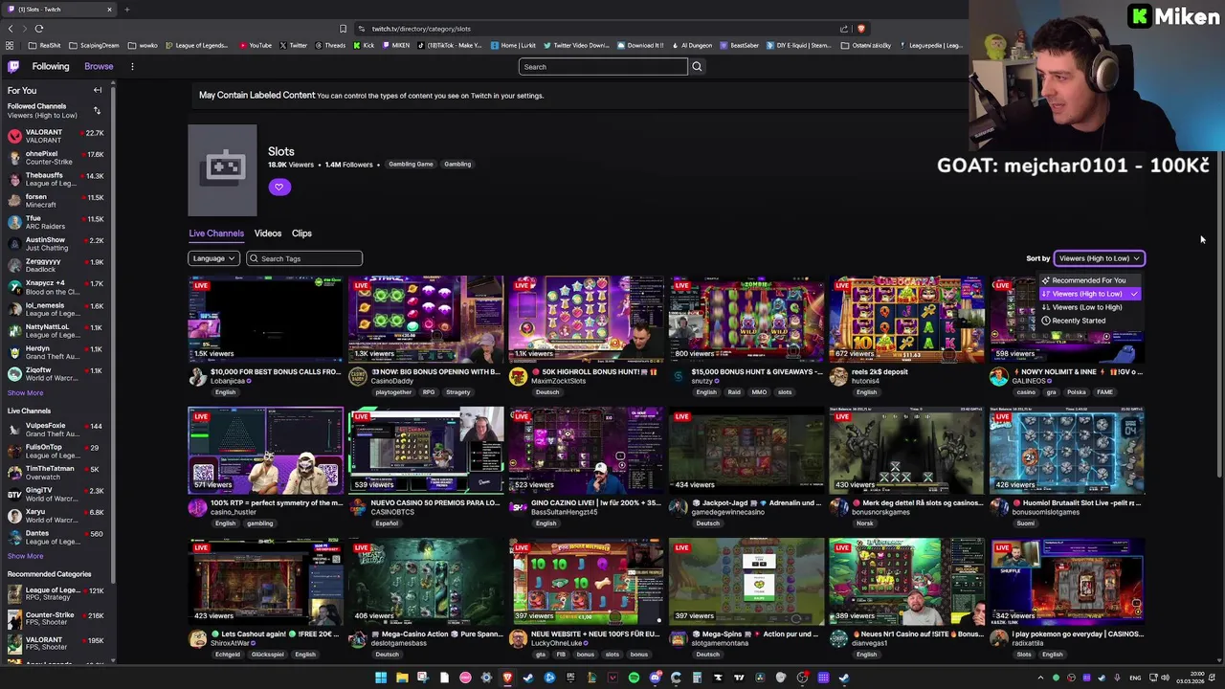Open Epic Games Launcher in taskbar
The width and height of the screenshot is (1225, 689).
click(570, 678)
